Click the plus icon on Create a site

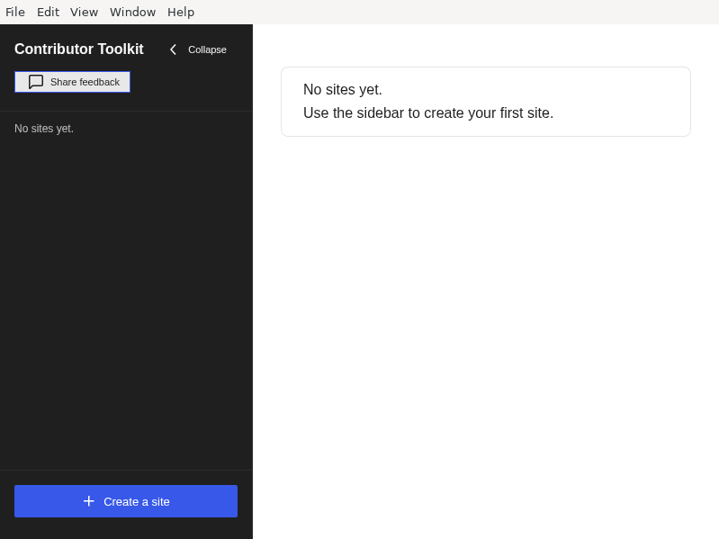coord(89,501)
